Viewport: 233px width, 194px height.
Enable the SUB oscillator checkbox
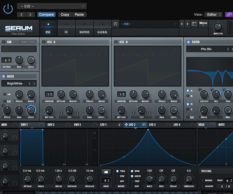3,42
